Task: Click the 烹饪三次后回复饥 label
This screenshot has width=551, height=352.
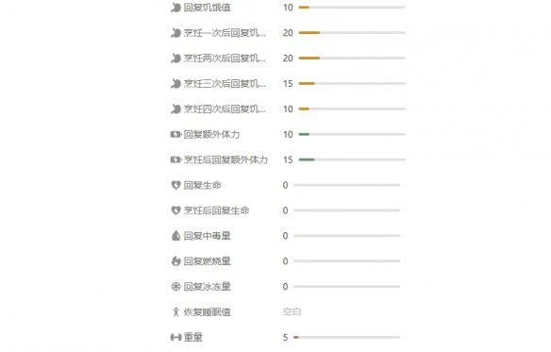Action: click(x=225, y=84)
